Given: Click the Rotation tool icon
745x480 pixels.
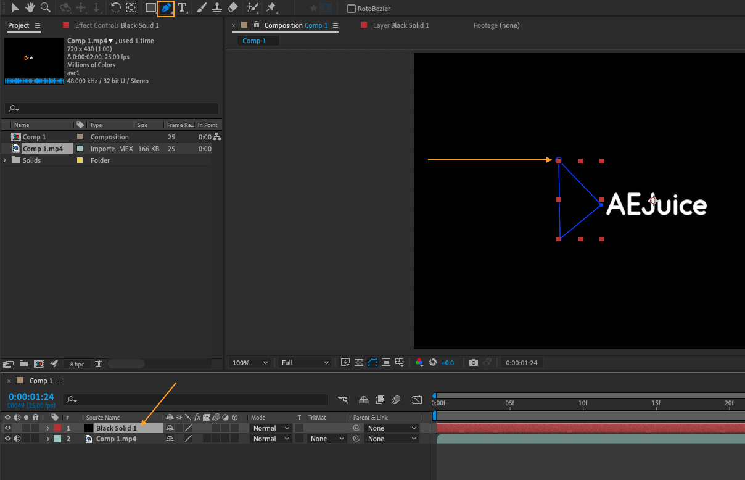Looking at the screenshot, I should 115,8.
